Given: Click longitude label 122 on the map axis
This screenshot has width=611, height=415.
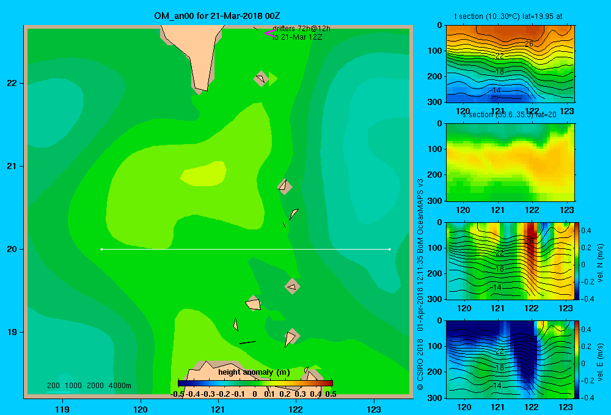Looking at the screenshot, I should (x=296, y=409).
